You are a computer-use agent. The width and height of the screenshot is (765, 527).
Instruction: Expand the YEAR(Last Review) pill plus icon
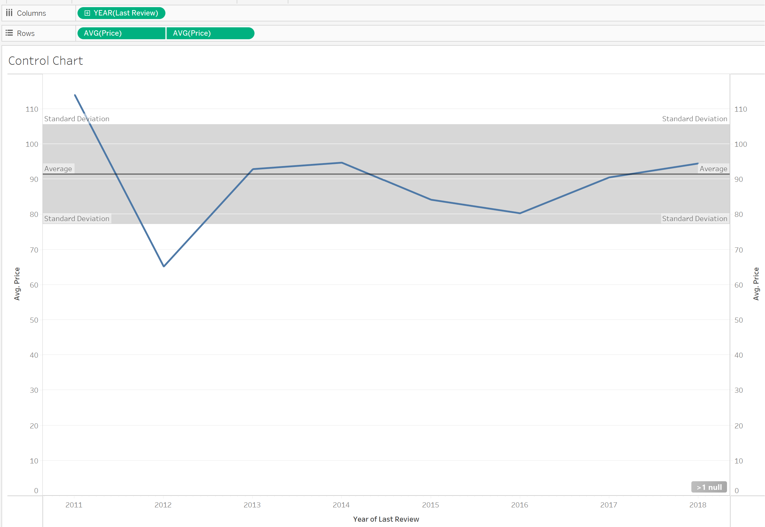[x=87, y=13]
